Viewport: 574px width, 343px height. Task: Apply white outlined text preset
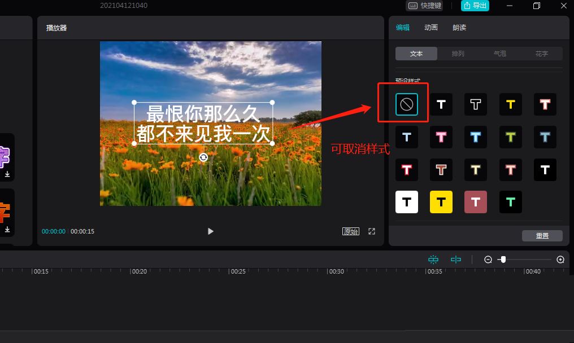coord(476,104)
